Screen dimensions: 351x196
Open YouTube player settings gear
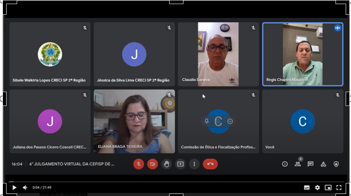(x=317, y=187)
